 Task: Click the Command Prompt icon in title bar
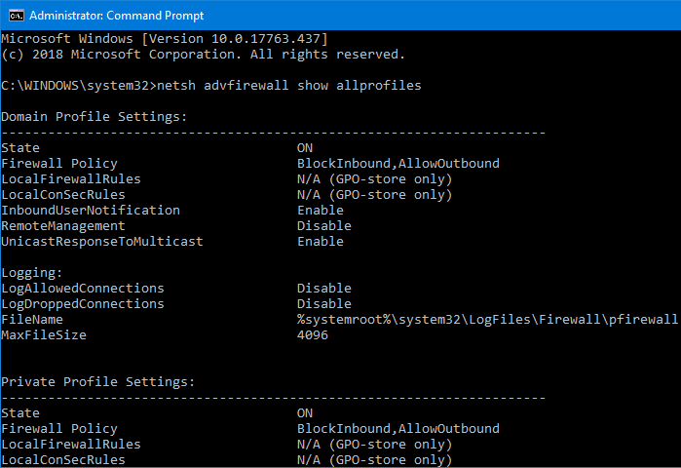(x=16, y=16)
